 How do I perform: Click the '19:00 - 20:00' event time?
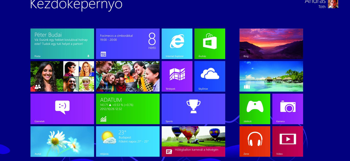(108, 40)
